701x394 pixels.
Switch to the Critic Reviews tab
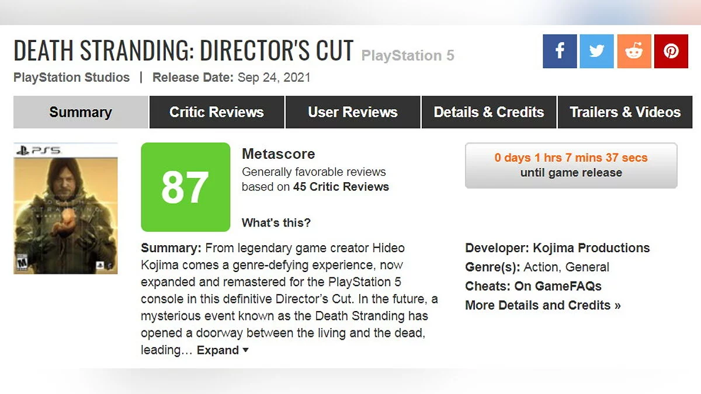pyautogui.click(x=217, y=112)
